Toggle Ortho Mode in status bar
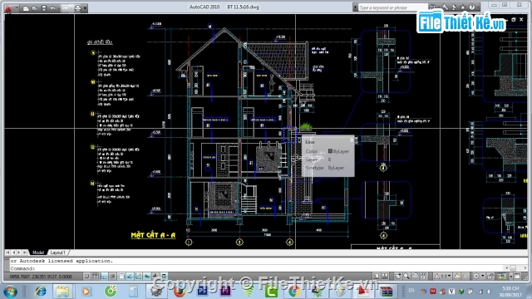 [x=104, y=277]
